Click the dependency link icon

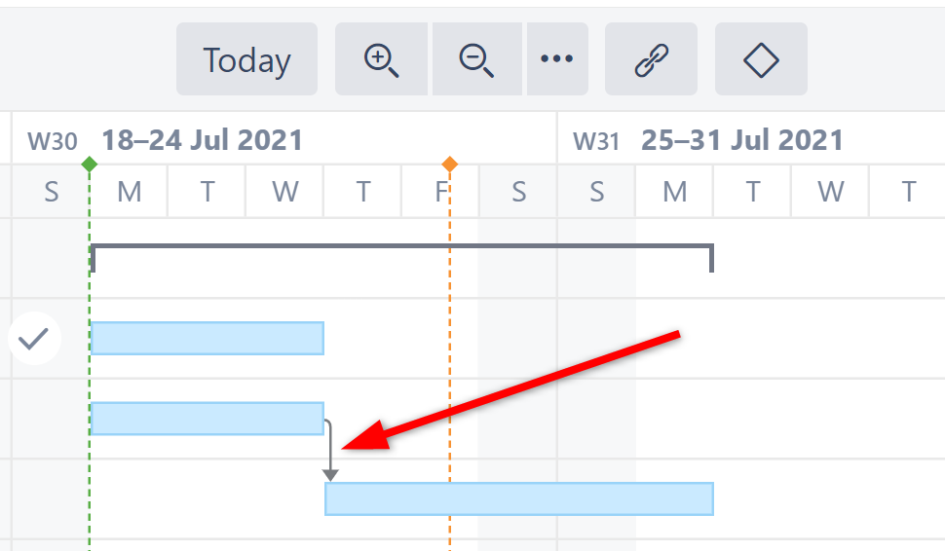pyautogui.click(x=651, y=60)
